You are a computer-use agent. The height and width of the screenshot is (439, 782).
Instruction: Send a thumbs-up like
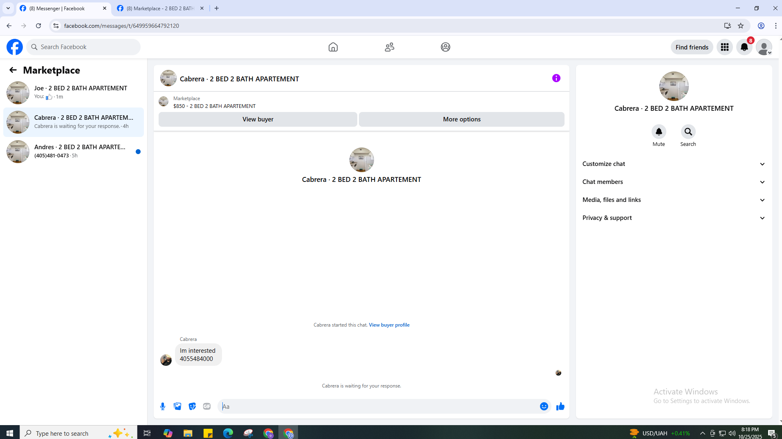(x=560, y=406)
